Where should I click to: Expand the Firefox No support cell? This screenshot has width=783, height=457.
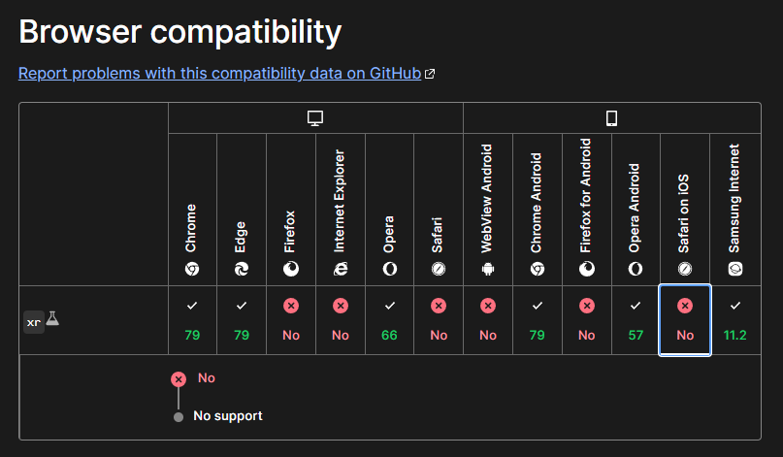[291, 320]
